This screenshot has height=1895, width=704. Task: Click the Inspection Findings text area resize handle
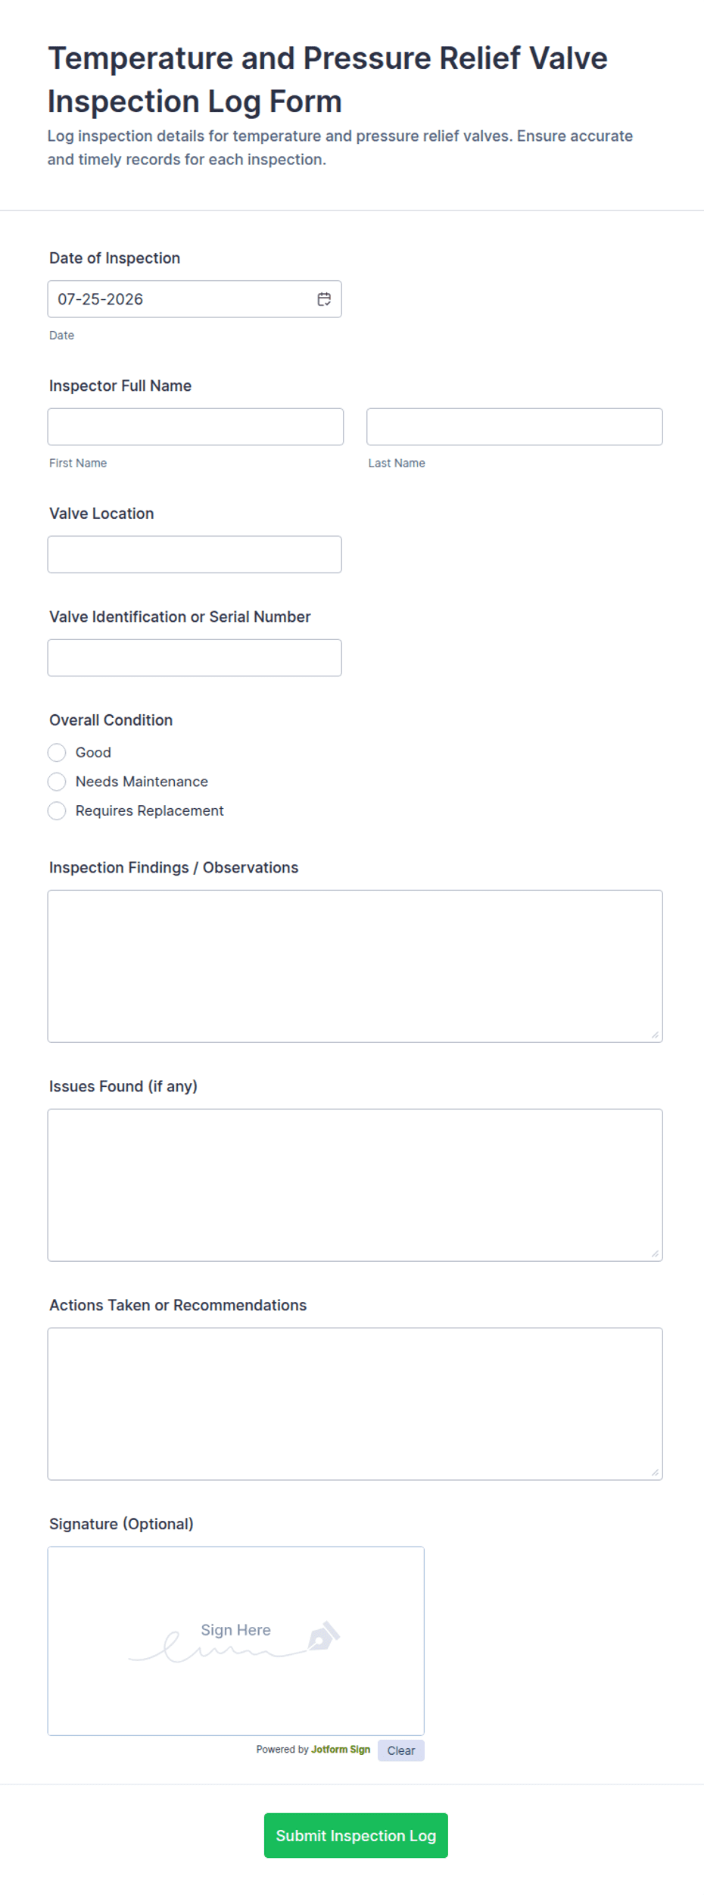(655, 1035)
